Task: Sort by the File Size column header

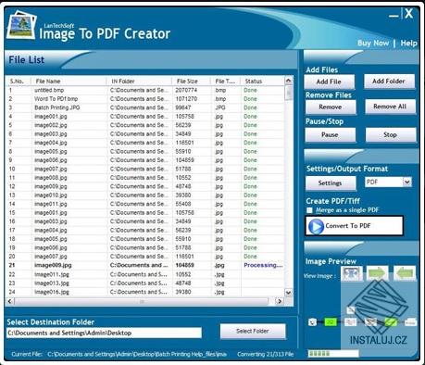Action: 191,82
